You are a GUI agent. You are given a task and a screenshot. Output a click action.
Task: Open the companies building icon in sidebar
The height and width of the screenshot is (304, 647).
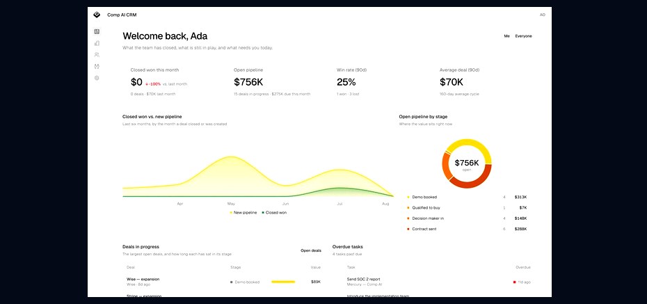[x=97, y=43]
